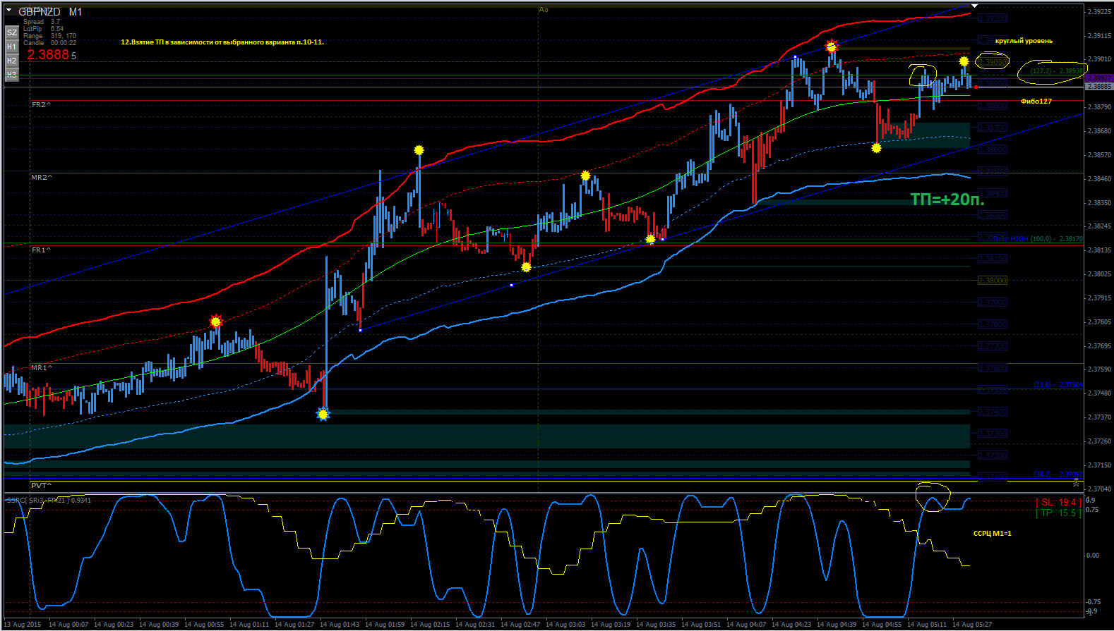Click the (23.6) Fibonacci level label

pyautogui.click(x=1058, y=385)
